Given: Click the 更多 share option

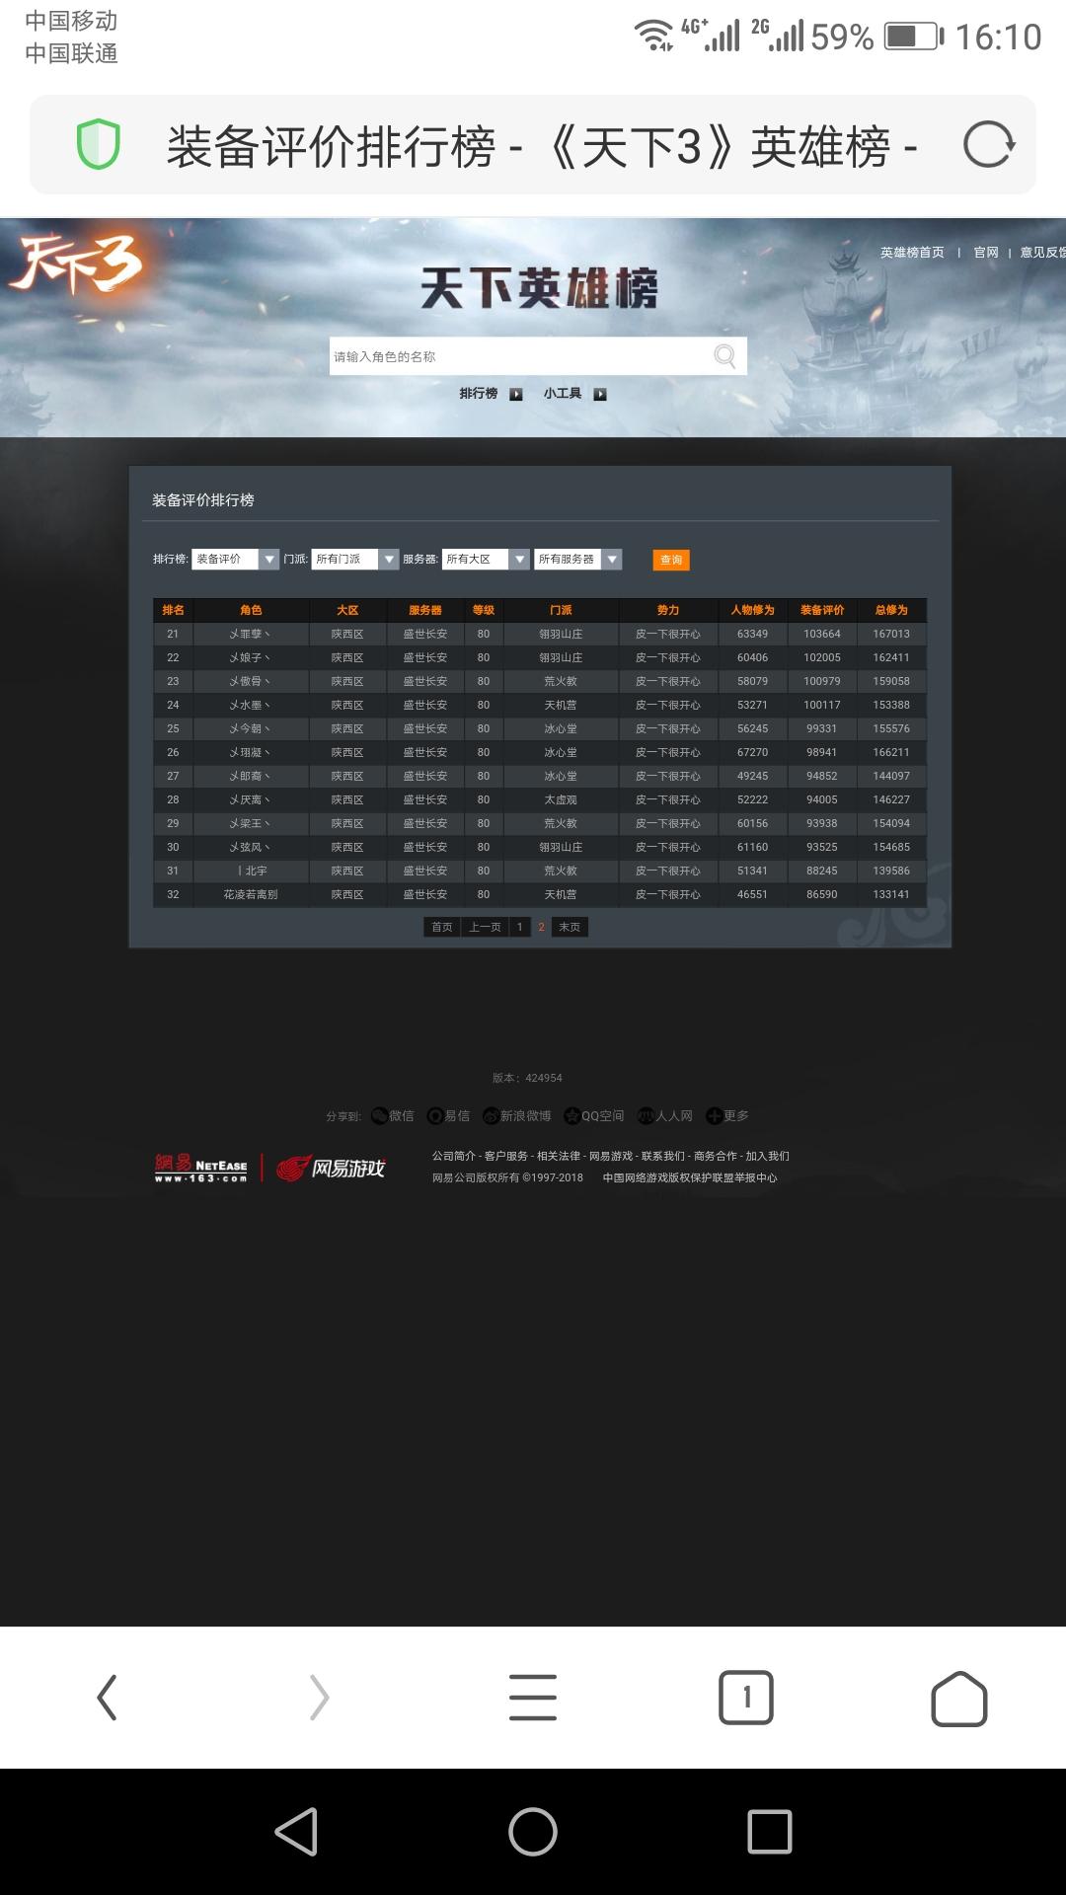Looking at the screenshot, I should [x=727, y=1115].
